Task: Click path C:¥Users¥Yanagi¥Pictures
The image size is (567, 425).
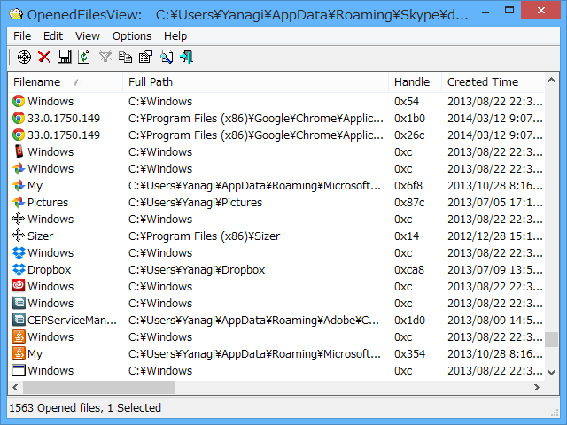Action: click(x=195, y=203)
